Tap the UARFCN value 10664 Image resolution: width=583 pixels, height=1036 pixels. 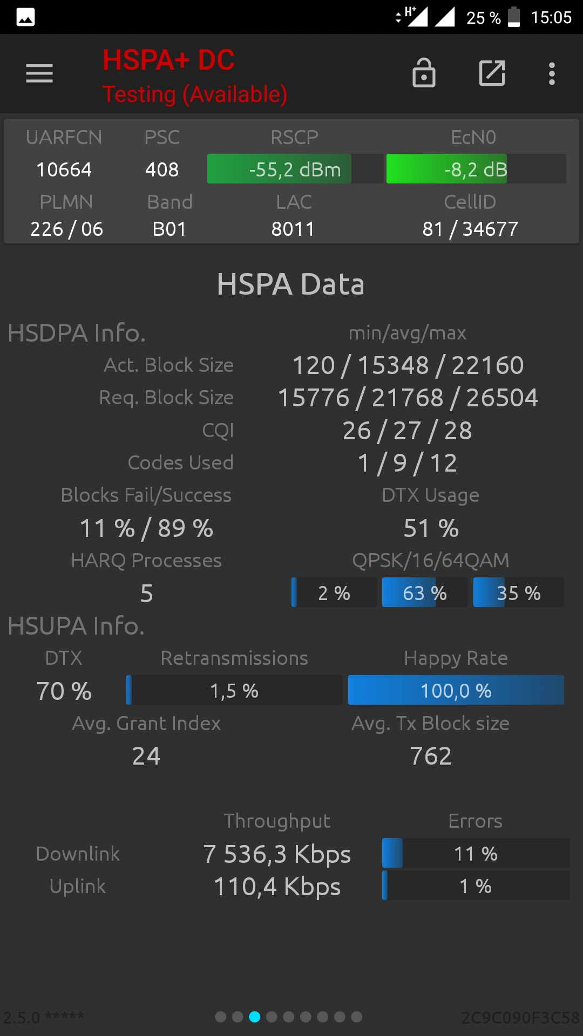pyautogui.click(x=64, y=170)
